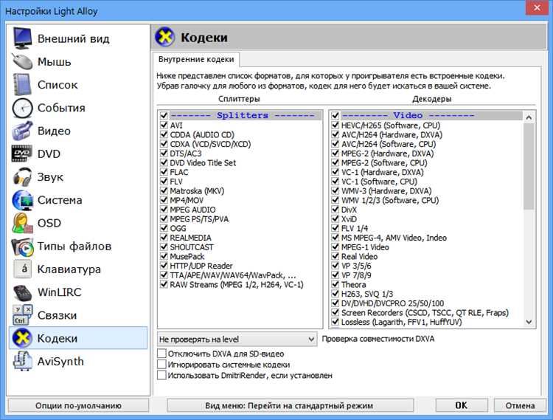Toggle the FLAC splitter checkbox
The image size is (553, 420).
(x=164, y=172)
